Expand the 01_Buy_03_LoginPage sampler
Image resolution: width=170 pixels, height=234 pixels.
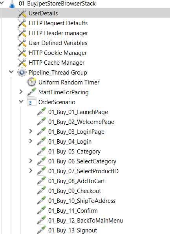tap(31, 131)
